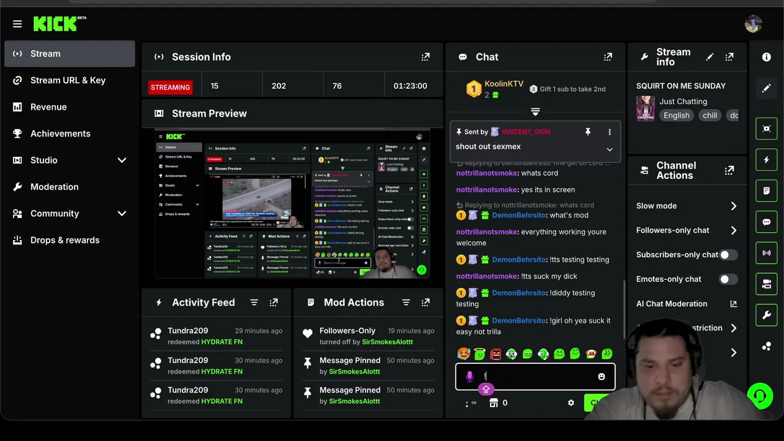Open Followers-only chat settings arrow
The width and height of the screenshot is (784, 441).
coord(733,230)
